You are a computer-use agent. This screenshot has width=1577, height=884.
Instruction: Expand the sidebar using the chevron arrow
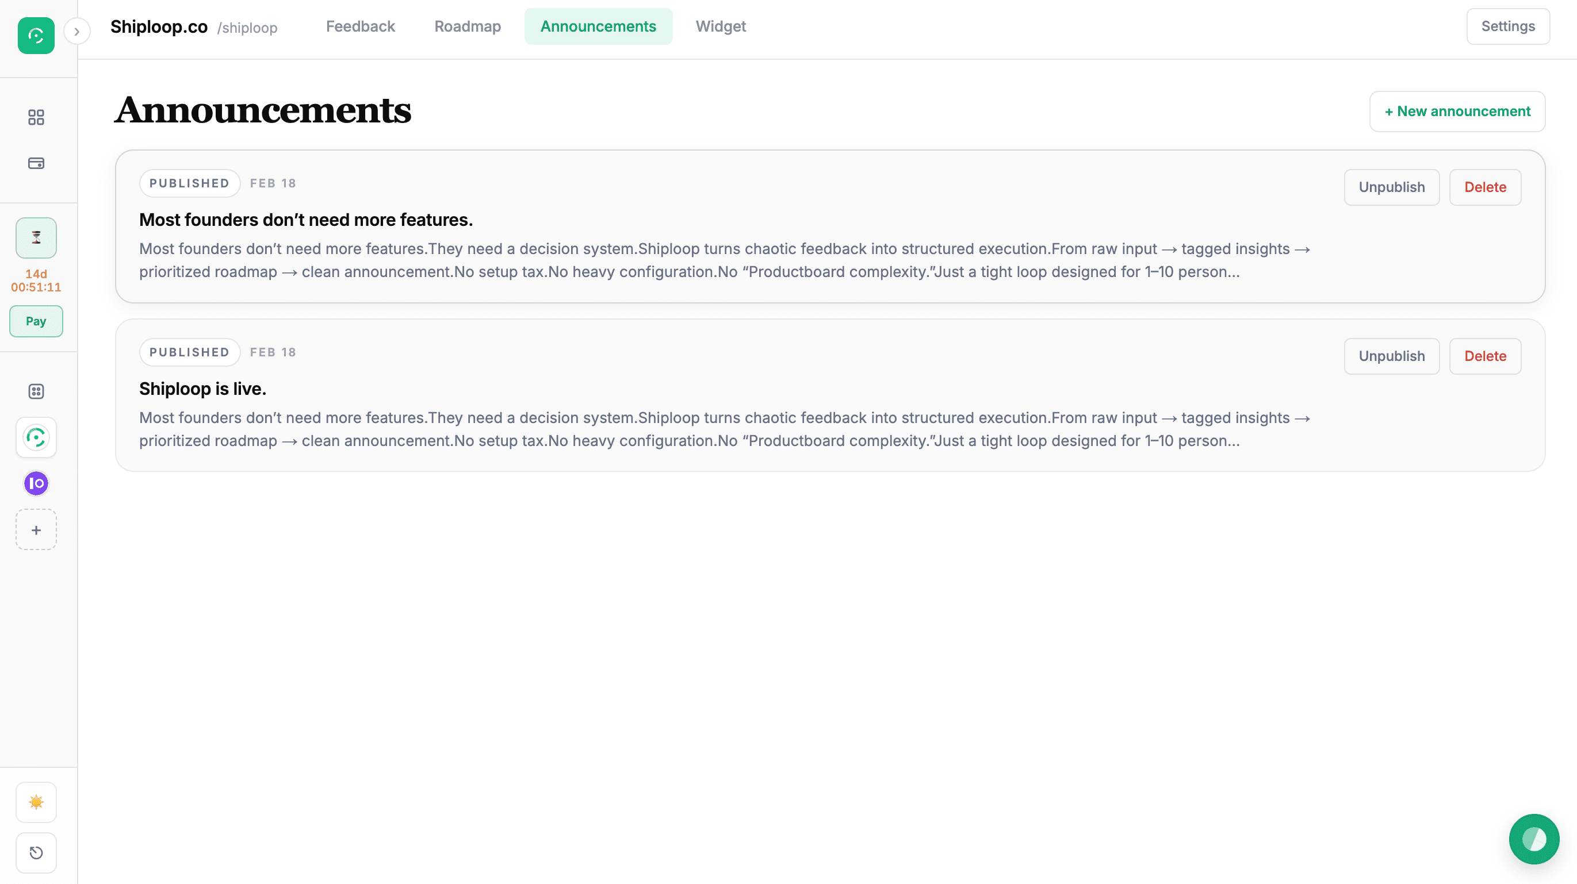point(77,30)
